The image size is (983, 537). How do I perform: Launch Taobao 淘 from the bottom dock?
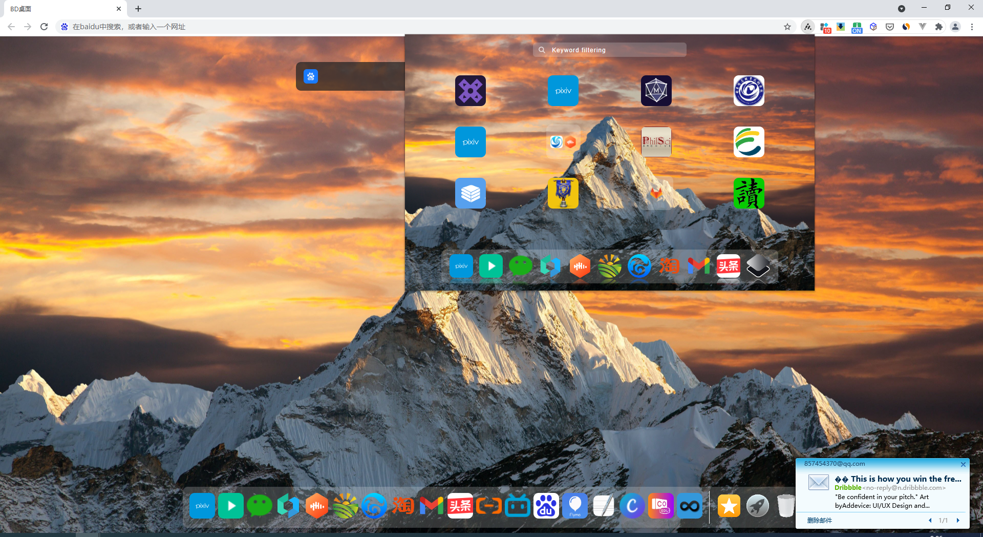click(403, 506)
